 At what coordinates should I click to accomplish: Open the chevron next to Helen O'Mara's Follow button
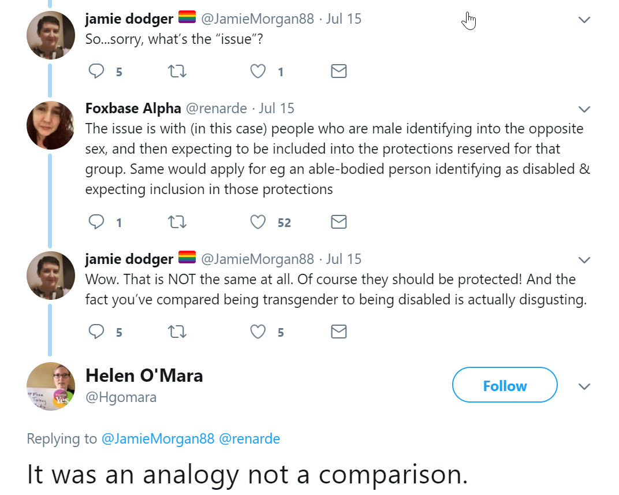coord(584,386)
